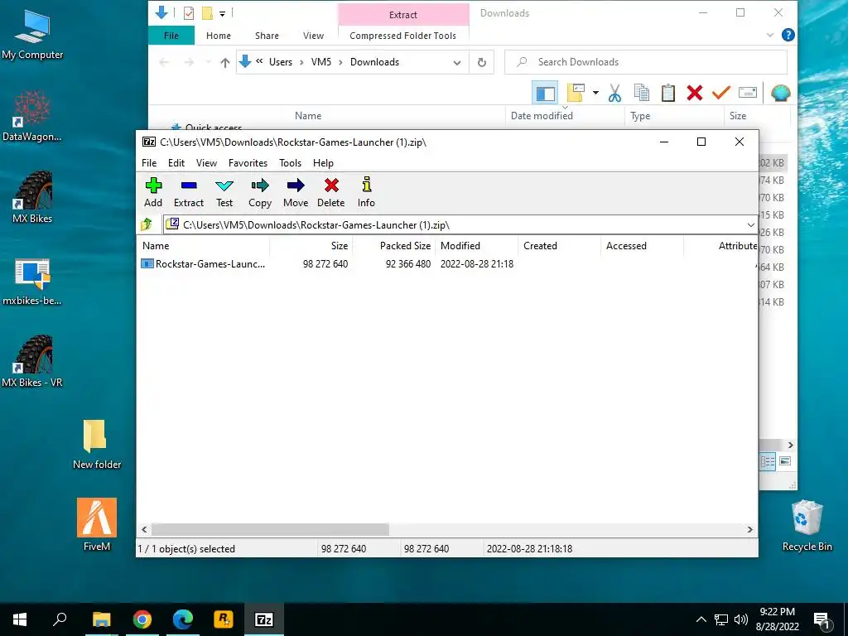The image size is (848, 636).
Task: Open quick access toolbar customize dropdown
Action: pyautogui.click(x=222, y=13)
